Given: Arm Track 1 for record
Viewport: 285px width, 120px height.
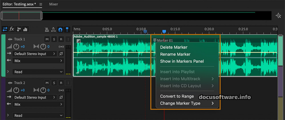Looking at the screenshot, I should coord(61,39).
